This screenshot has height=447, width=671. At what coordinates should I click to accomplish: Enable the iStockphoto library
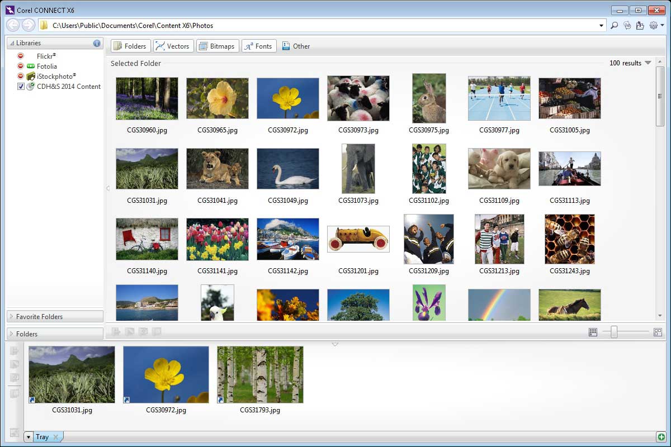pyautogui.click(x=20, y=76)
